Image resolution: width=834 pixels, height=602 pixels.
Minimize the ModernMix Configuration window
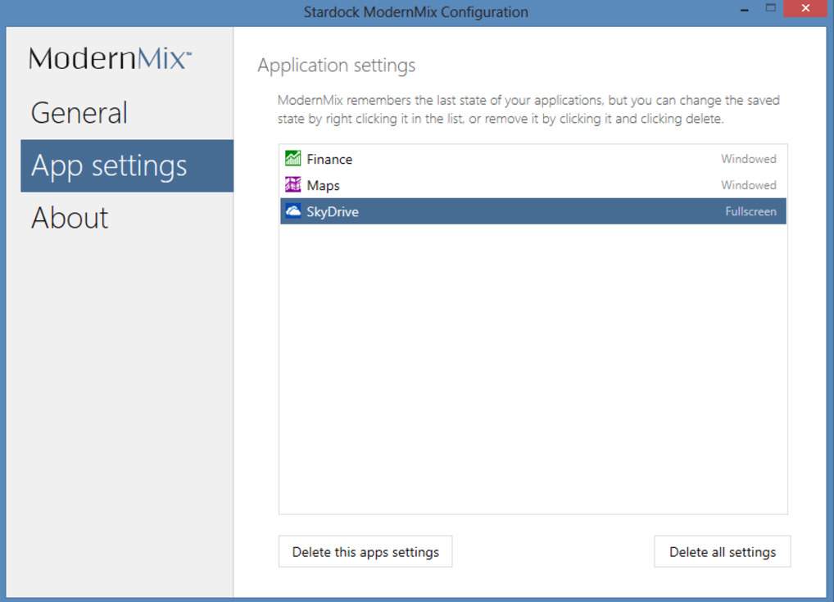[744, 10]
